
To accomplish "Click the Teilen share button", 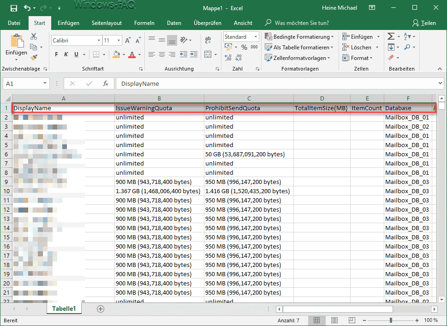I will (x=424, y=23).
